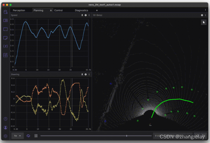Viewport: 210px width, 143px height.
Task: Toggle loop playback
Action: coord(28,136)
